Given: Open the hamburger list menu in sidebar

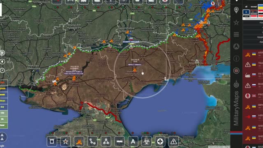Looking at the screenshot, I should point(236,35).
